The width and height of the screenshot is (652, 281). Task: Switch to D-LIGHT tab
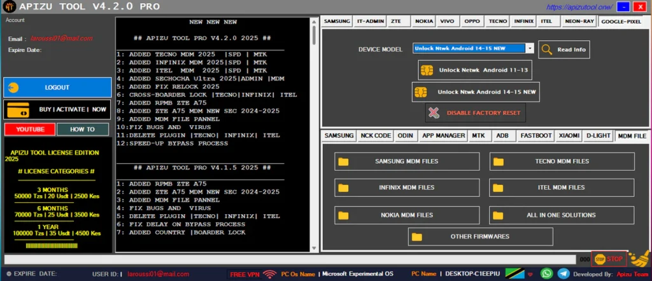click(x=599, y=135)
